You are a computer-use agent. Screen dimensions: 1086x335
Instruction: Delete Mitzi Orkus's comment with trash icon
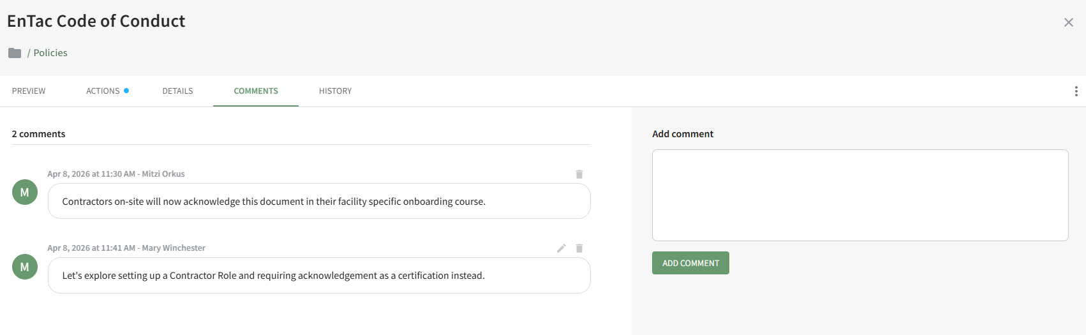[x=579, y=174]
